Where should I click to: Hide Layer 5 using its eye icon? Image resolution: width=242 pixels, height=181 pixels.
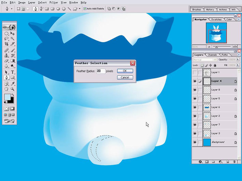[x=195, y=99]
